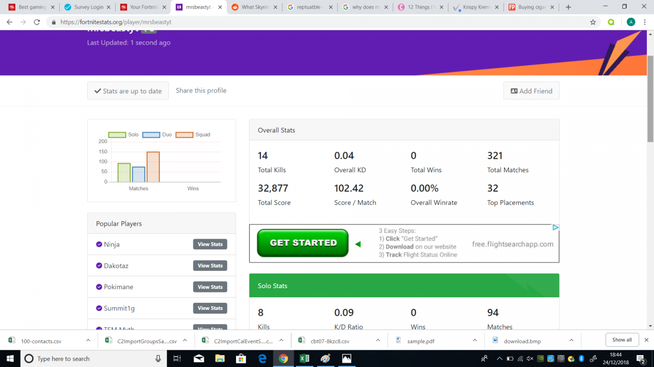Screen dimensions: 654x367
Task: Switch to the What Skyrim tab
Action: point(253,7)
